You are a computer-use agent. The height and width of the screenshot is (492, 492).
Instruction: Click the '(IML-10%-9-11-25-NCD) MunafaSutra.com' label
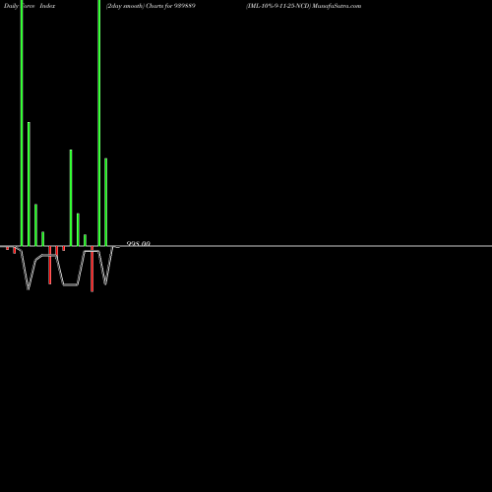tap(304, 6)
